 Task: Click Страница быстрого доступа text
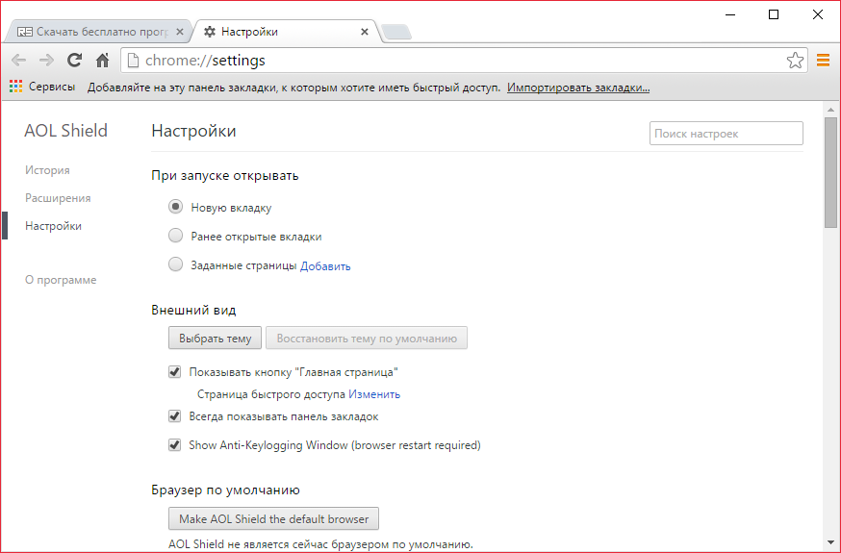[270, 394]
